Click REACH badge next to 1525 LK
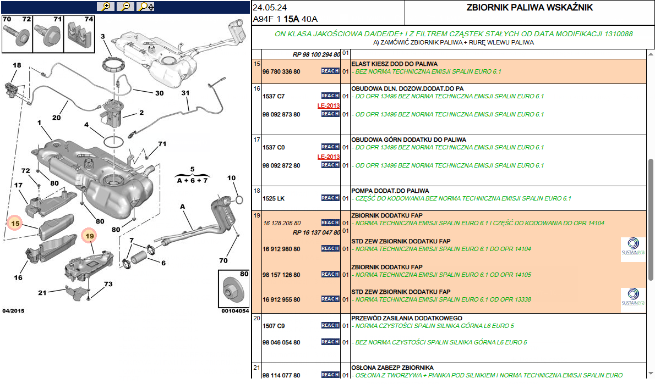The image size is (655, 384). [x=330, y=198]
